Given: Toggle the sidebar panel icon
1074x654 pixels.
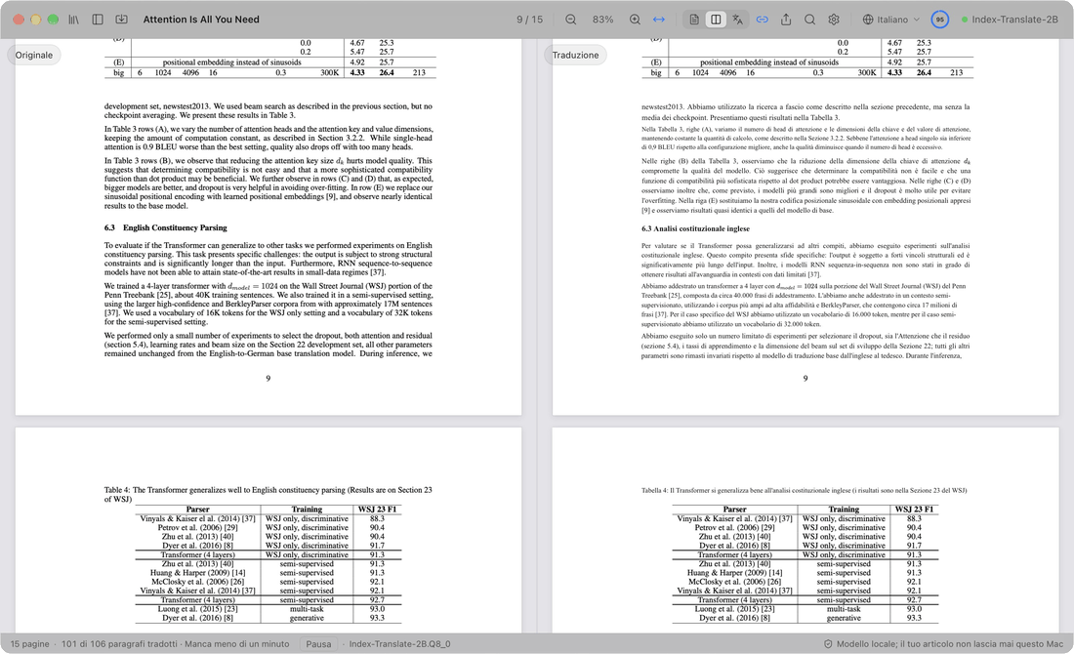Looking at the screenshot, I should click(98, 20).
